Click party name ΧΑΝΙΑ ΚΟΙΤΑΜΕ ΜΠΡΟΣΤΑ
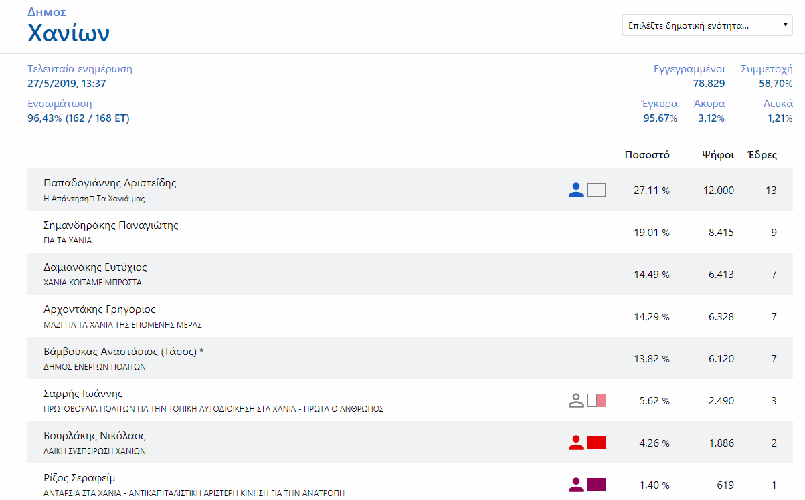Screen dimensions: 805x500 pos(92,283)
